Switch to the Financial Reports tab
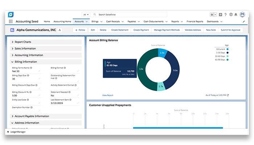Image resolution: width=254 pixels, height=145 pixels. click(194, 22)
